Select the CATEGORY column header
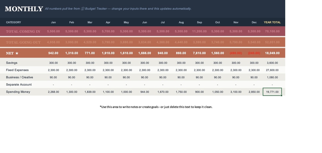Viewport: 322px width, 153px height. point(13,22)
